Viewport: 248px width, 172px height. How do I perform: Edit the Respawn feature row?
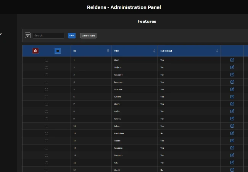tap(232, 75)
